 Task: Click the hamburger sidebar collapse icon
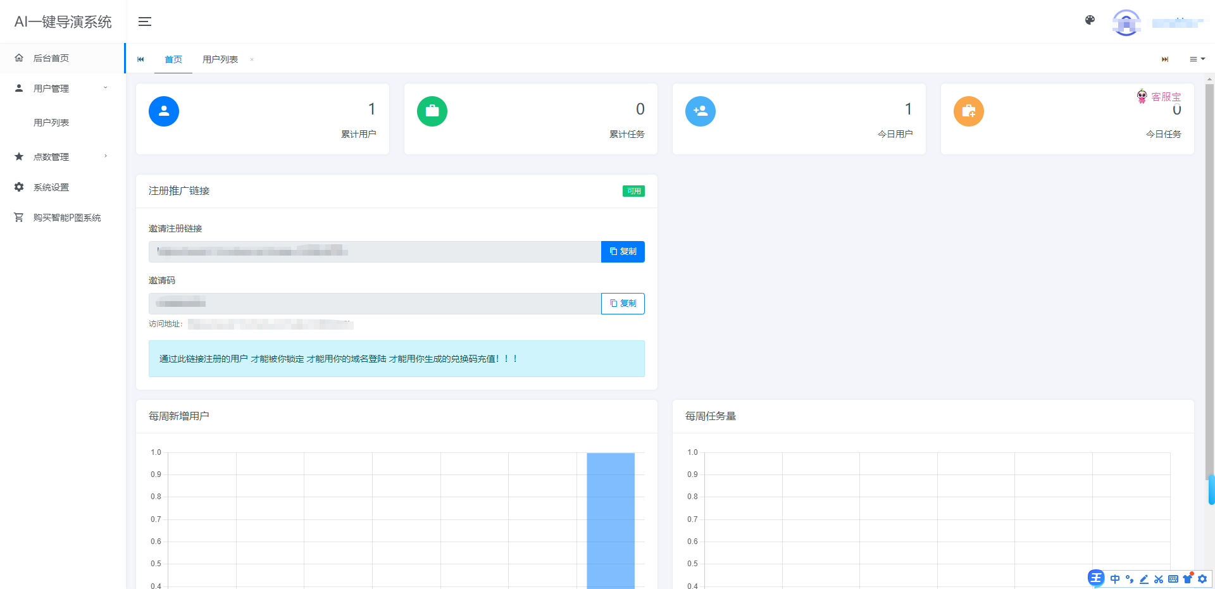coord(145,22)
